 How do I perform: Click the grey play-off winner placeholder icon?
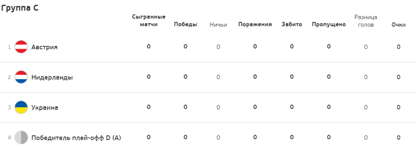(21, 138)
